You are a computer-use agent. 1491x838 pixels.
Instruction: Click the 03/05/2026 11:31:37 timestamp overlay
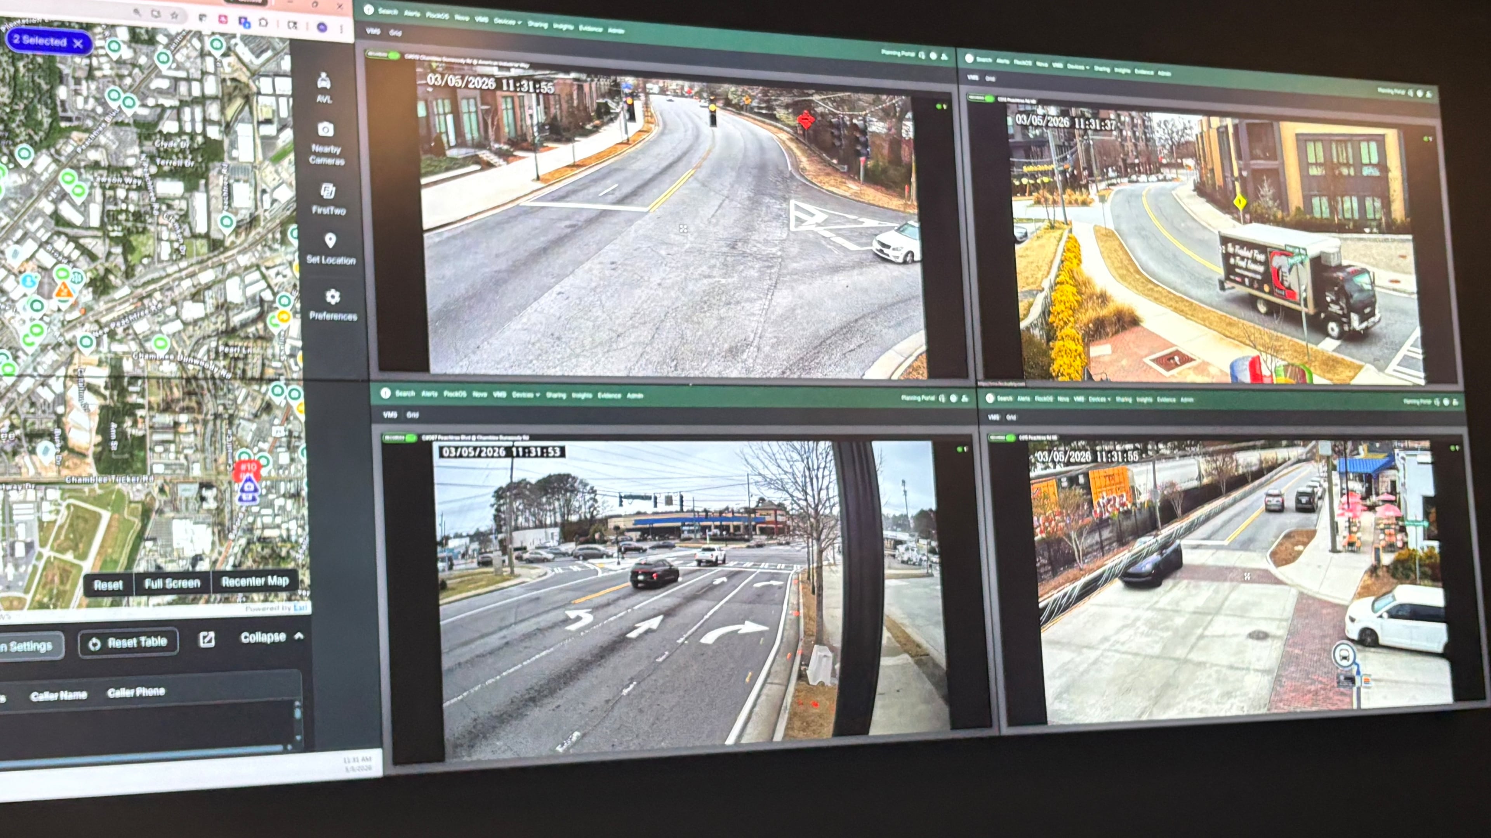[1065, 122]
